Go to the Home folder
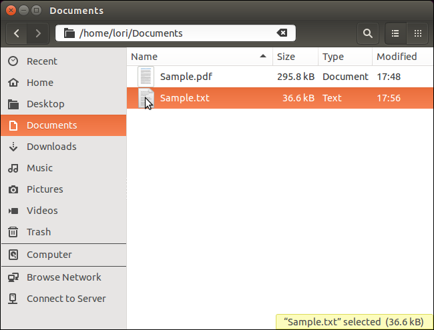This screenshot has height=330, width=434. pos(39,83)
